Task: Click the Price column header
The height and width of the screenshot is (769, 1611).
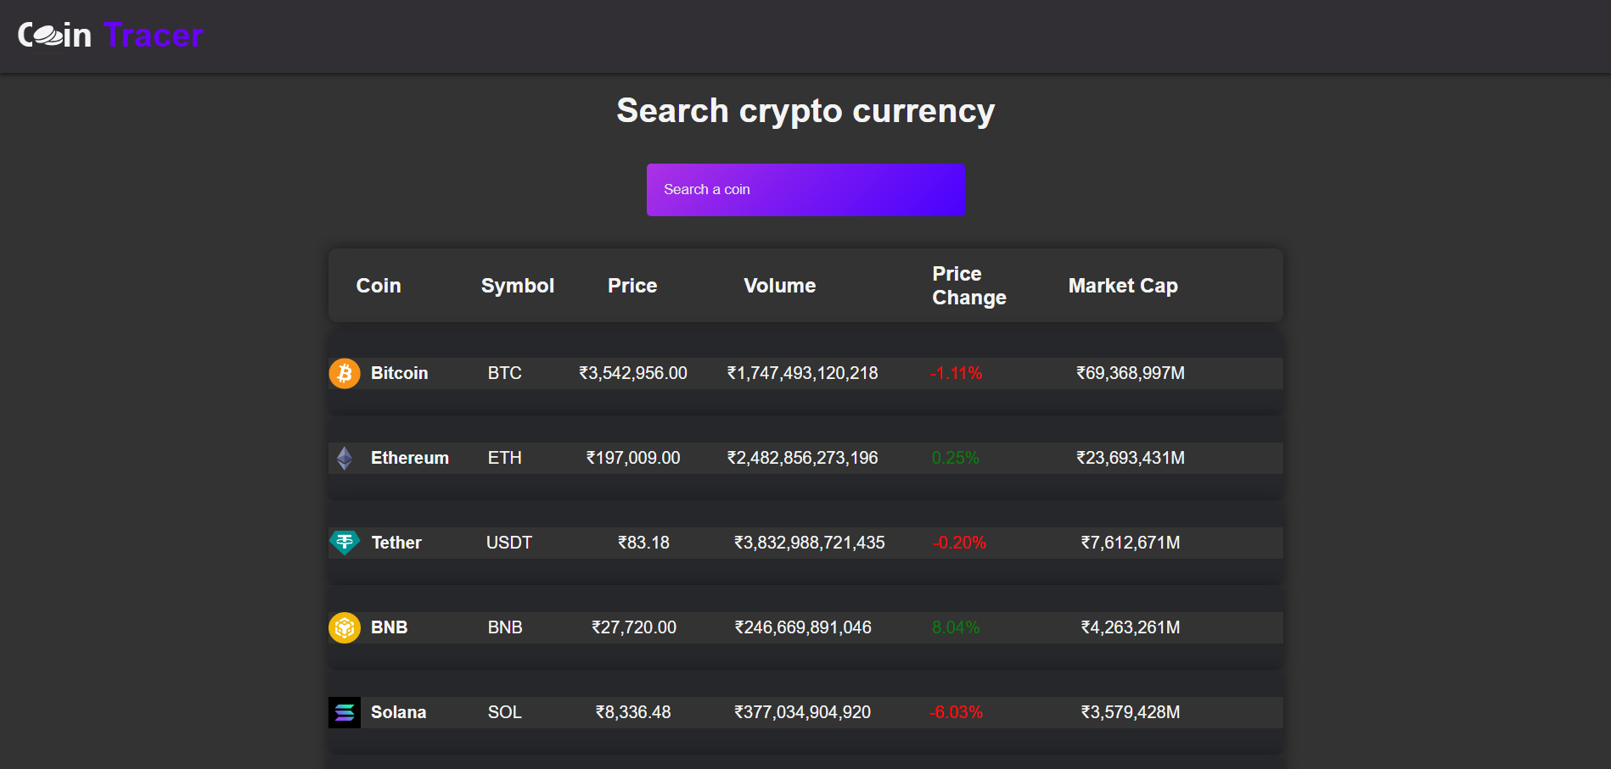Action: click(632, 286)
